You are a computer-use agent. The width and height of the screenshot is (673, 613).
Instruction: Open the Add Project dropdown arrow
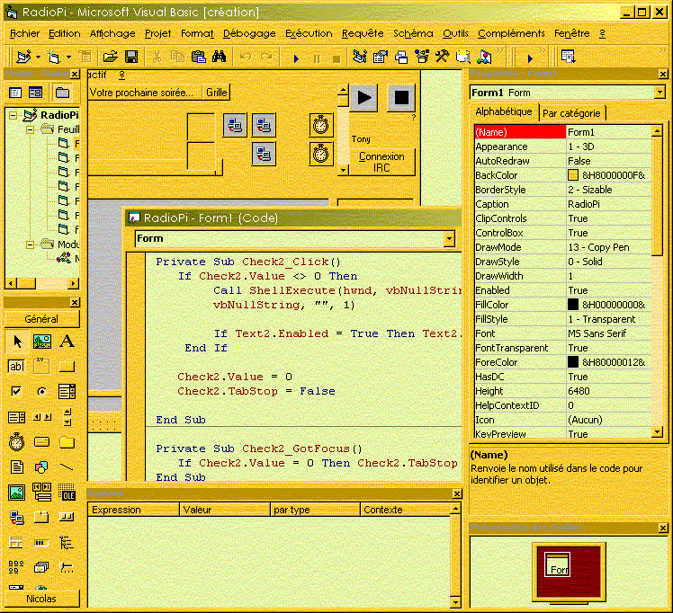pos(38,57)
